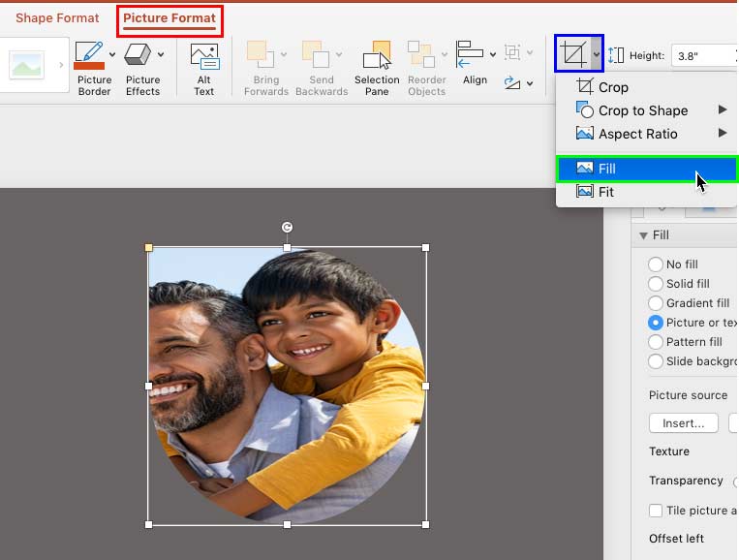The width and height of the screenshot is (739, 560).
Task: Select Fit in the crop menu
Action: (646, 192)
